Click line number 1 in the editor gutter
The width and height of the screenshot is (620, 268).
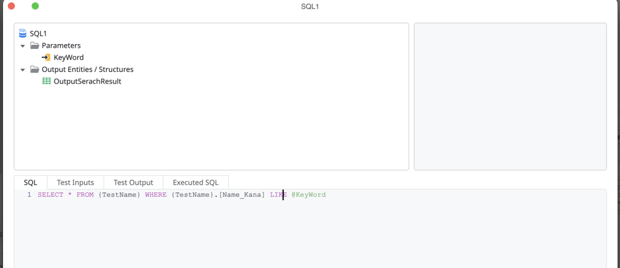coord(28,195)
